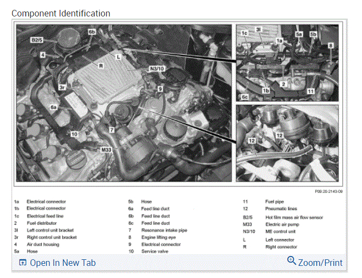Click the 5a callout in upper inset
362x278 pixels.
point(299,35)
